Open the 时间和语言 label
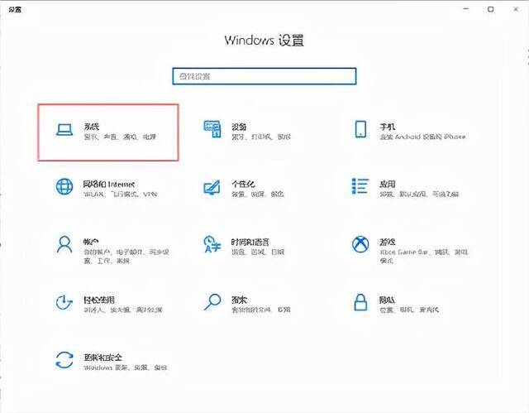The height and width of the screenshot is (413, 529). pyautogui.click(x=250, y=242)
